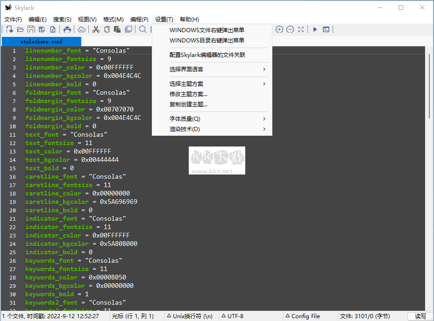Run the file via the play icon
The width and height of the screenshot is (434, 321).
tap(314, 29)
